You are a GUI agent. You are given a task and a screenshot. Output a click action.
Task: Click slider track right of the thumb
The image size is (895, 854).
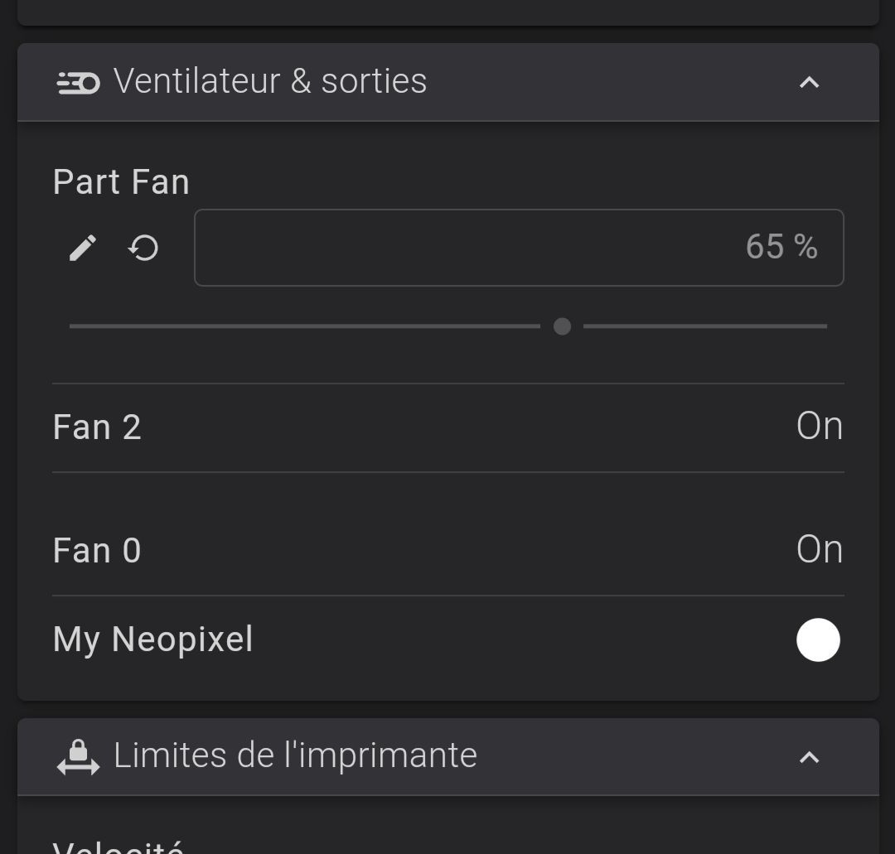[704, 326]
